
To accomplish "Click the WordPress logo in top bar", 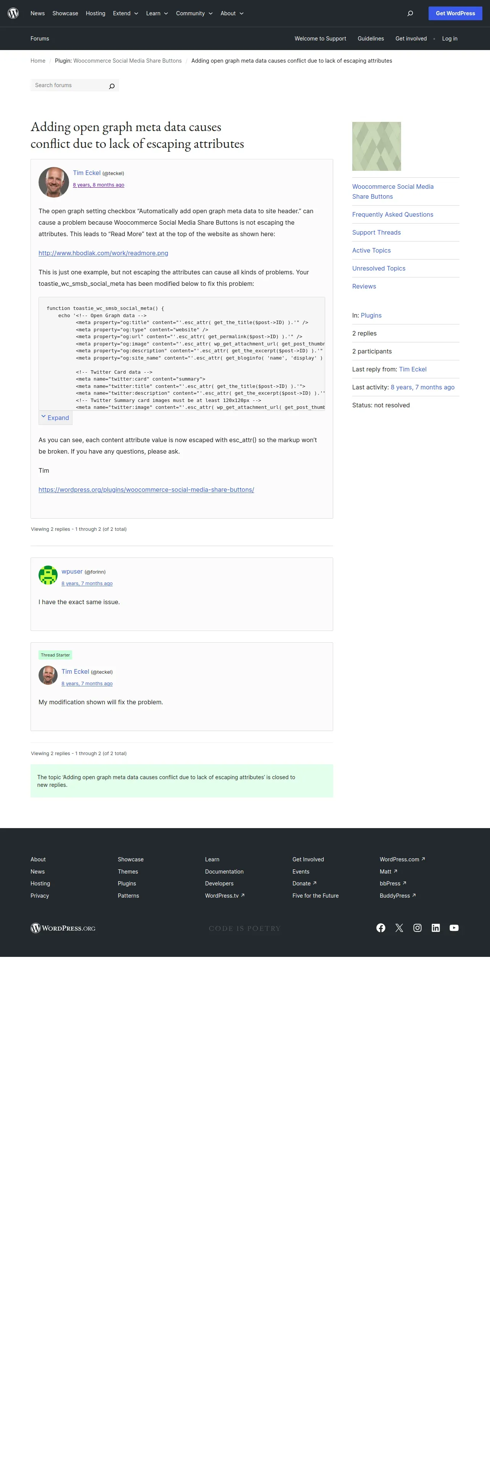I will click(x=13, y=13).
